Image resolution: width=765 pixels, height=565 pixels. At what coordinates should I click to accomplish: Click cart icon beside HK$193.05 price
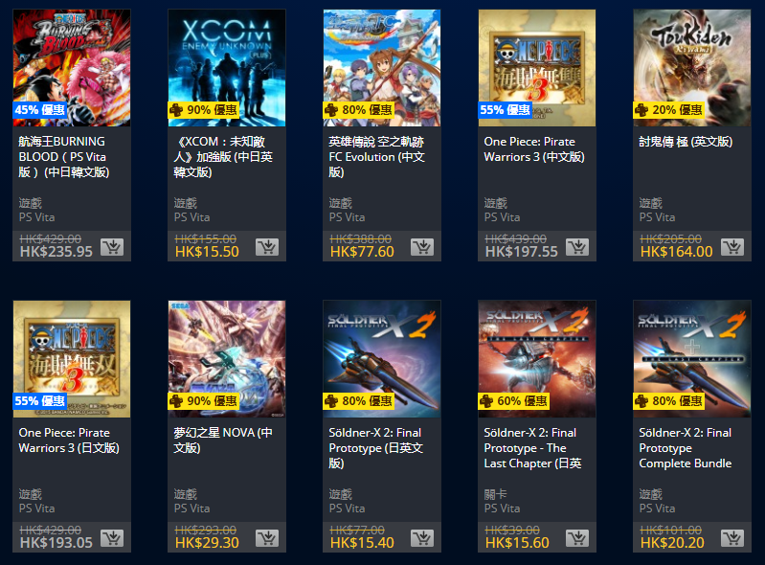[x=112, y=538]
